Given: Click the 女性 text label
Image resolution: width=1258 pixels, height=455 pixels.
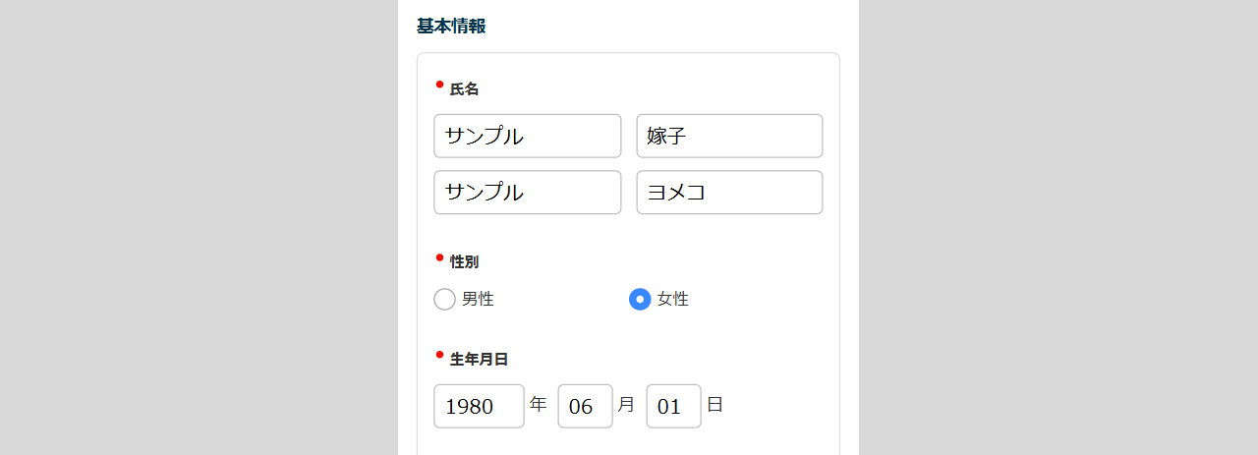Looking at the screenshot, I should [x=673, y=299].
